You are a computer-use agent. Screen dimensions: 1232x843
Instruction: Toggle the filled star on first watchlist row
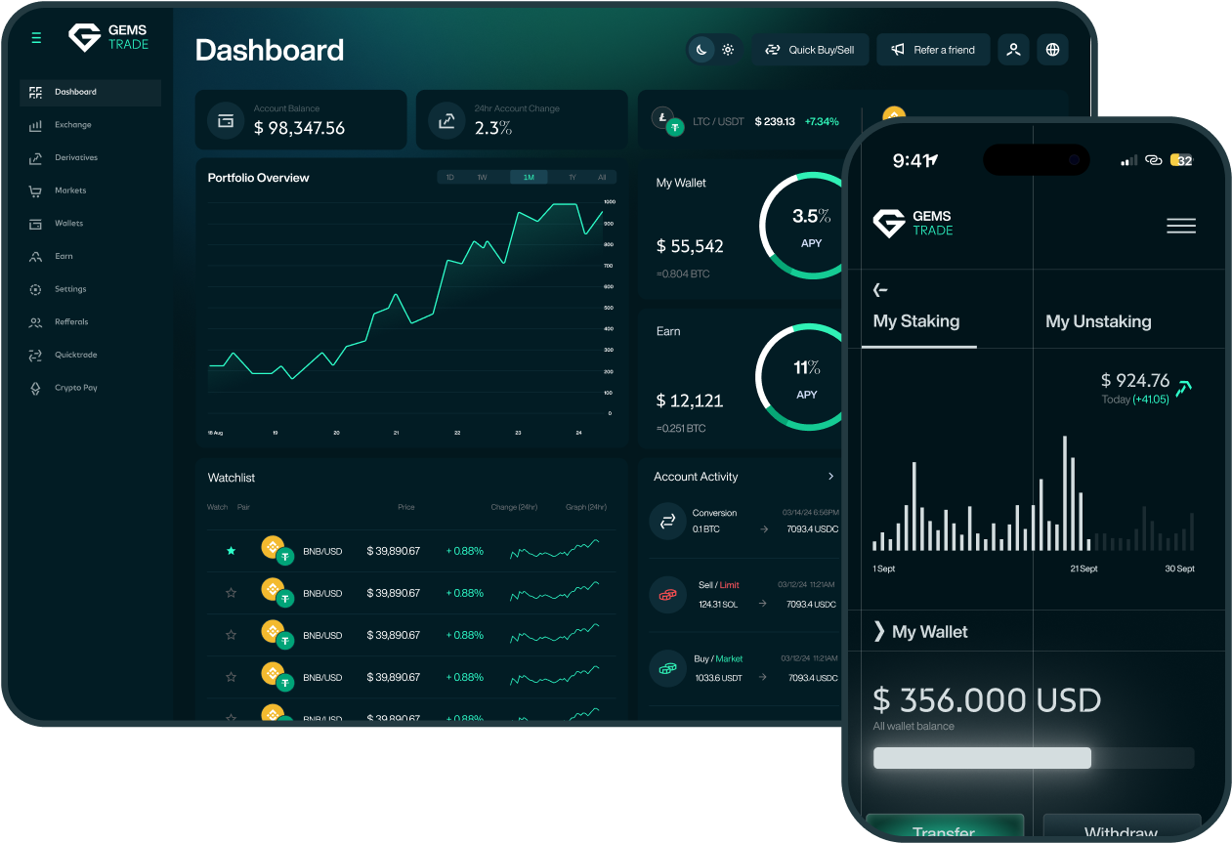click(x=232, y=551)
